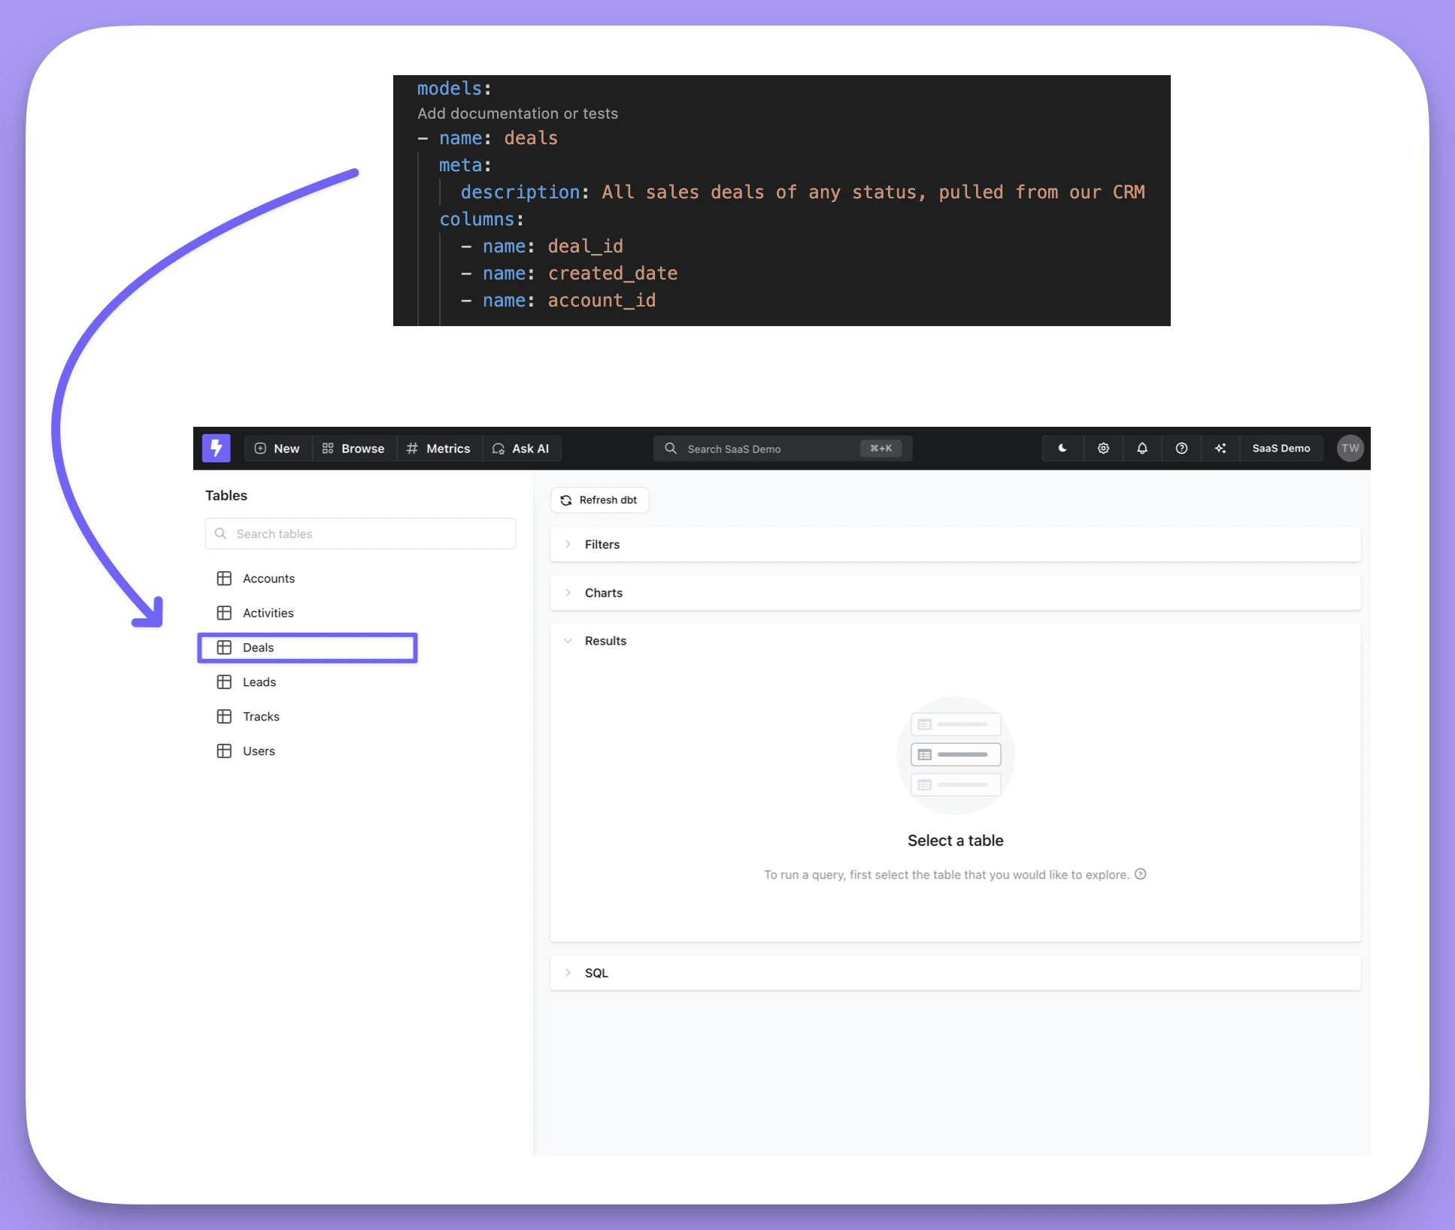The width and height of the screenshot is (1455, 1230).
Task: Open the TW user avatar
Action: pos(1350,449)
